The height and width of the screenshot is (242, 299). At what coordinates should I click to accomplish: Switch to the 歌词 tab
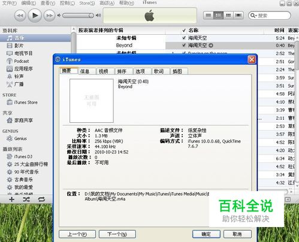click(x=161, y=71)
